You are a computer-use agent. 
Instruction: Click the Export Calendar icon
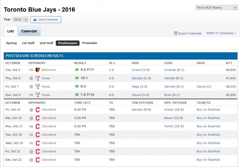[175, 33]
